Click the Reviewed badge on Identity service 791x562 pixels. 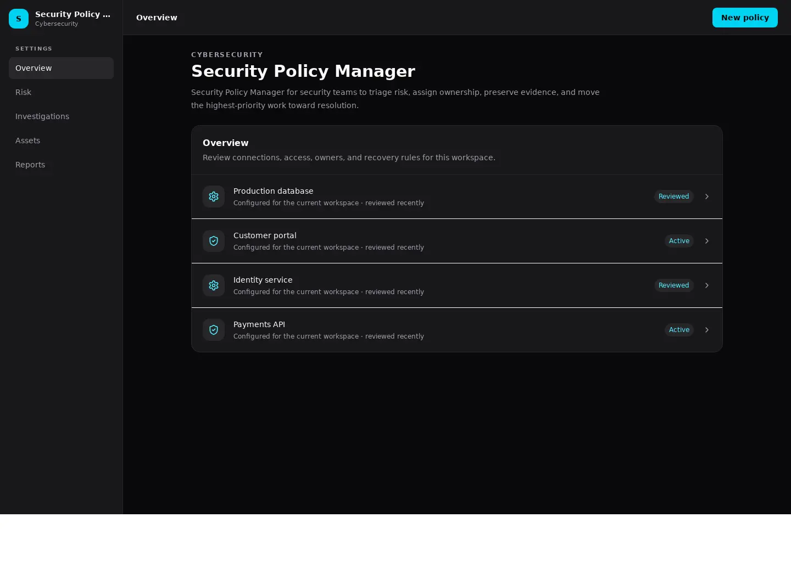(673, 285)
